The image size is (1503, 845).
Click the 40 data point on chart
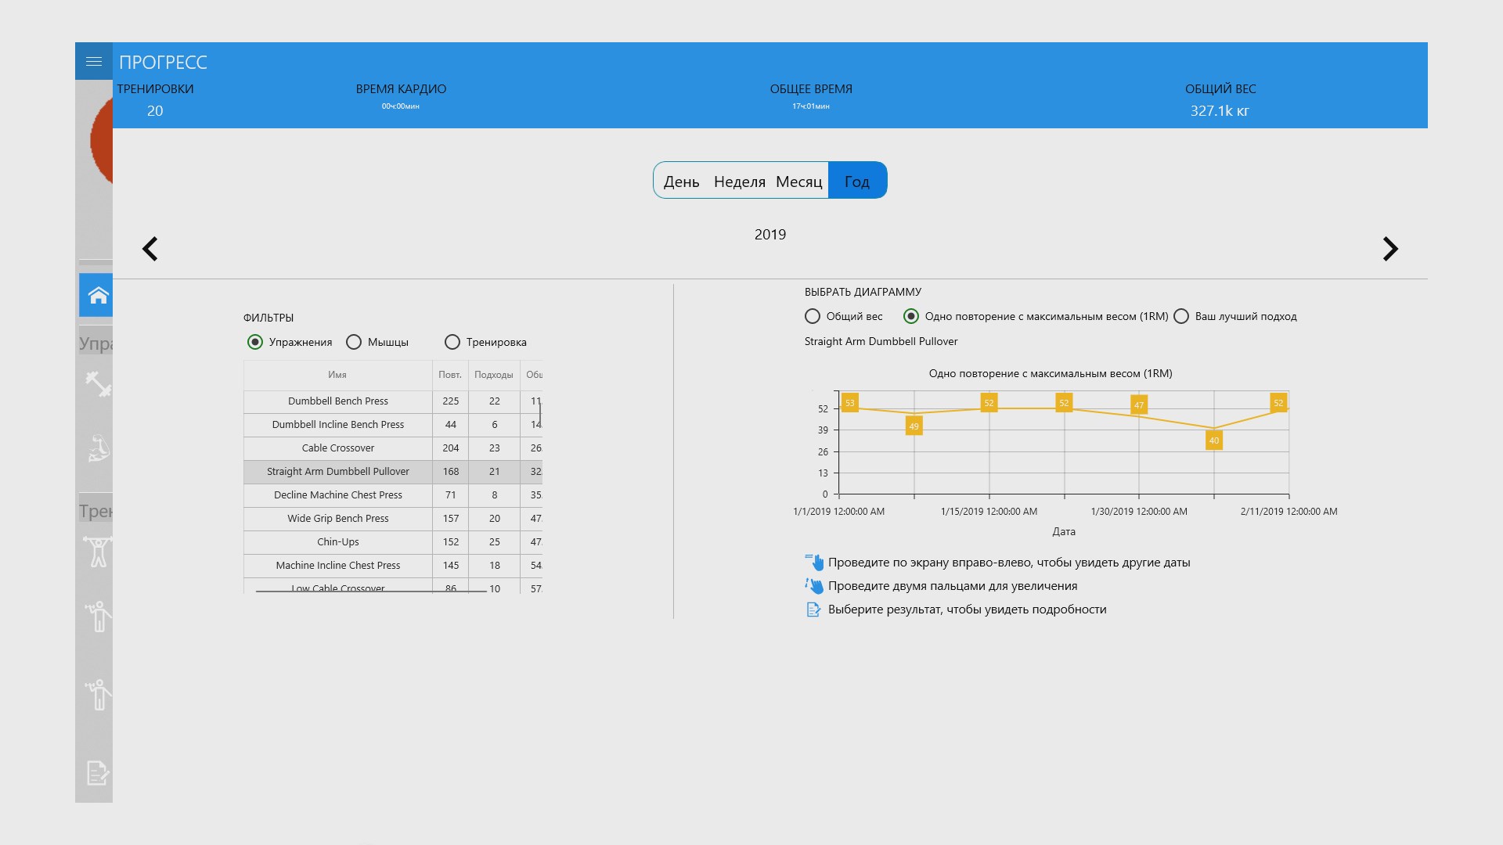coord(1213,440)
